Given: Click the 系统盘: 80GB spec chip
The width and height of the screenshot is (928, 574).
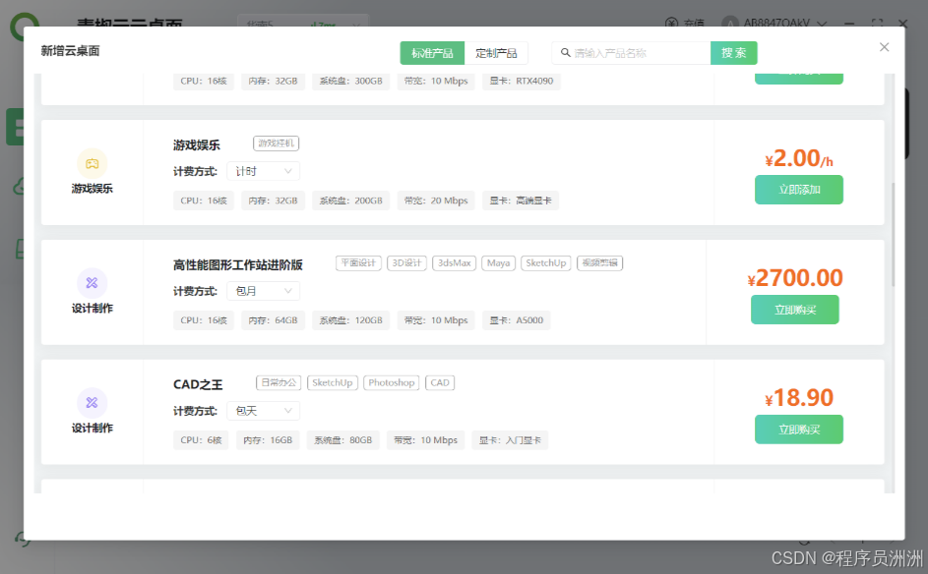Looking at the screenshot, I should [343, 440].
